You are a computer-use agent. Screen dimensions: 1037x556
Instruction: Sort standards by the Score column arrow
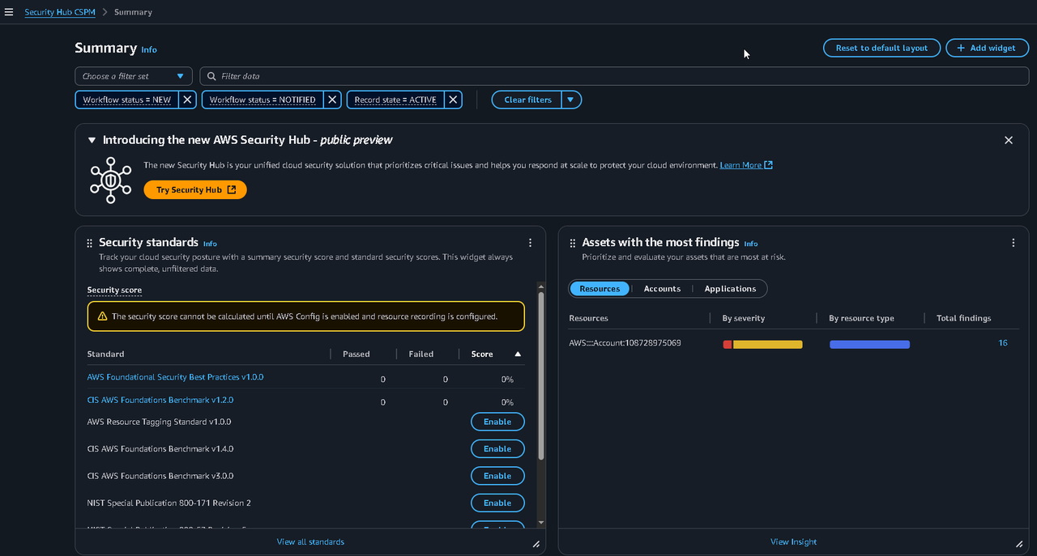pyautogui.click(x=518, y=354)
